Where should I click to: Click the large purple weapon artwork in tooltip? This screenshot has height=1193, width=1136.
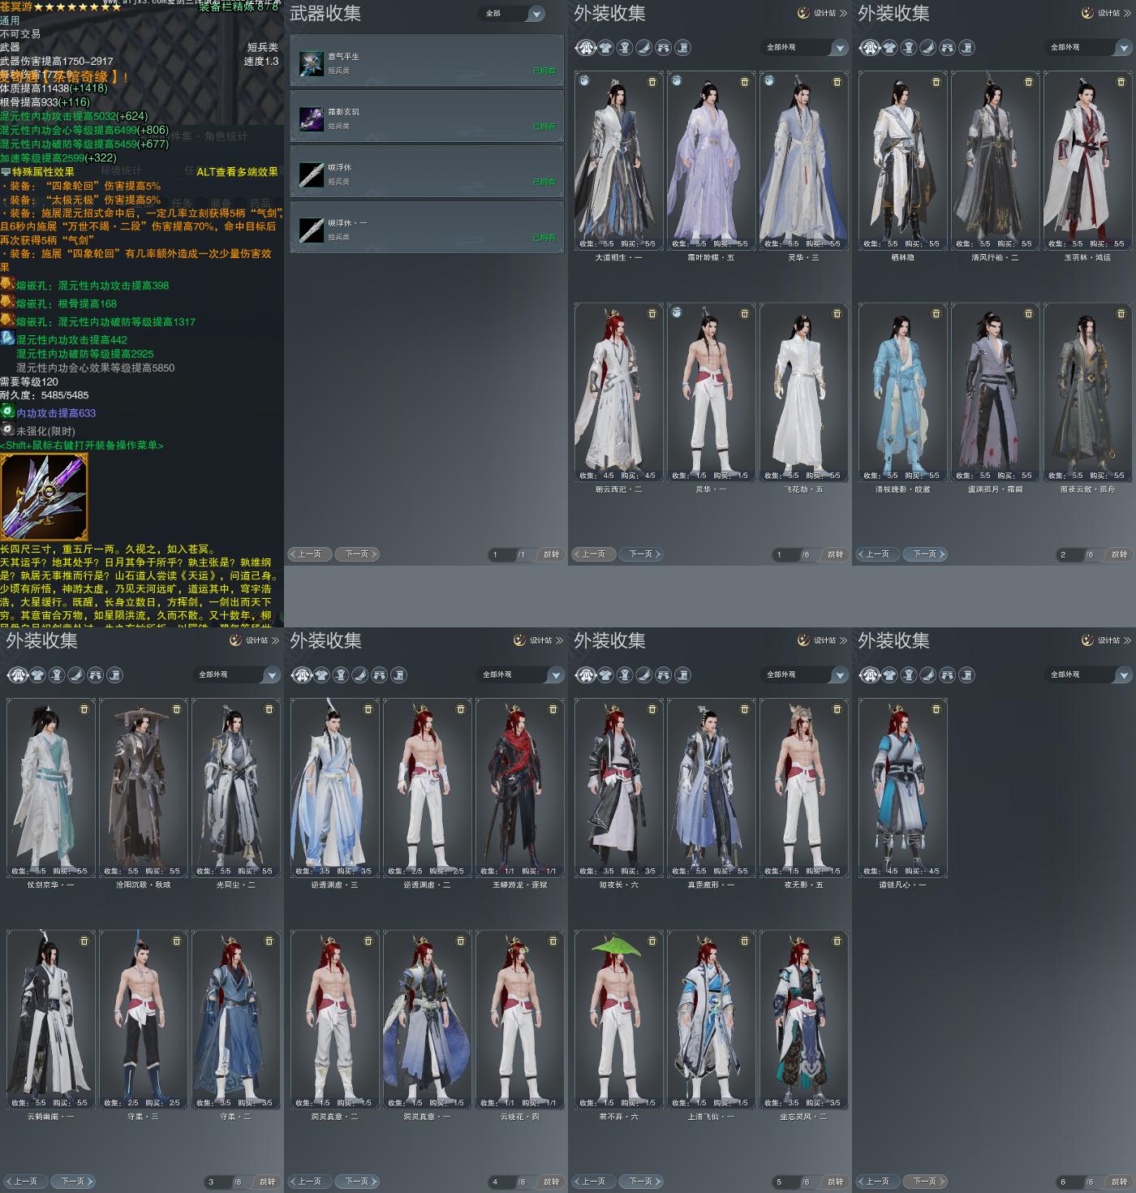pyautogui.click(x=44, y=497)
